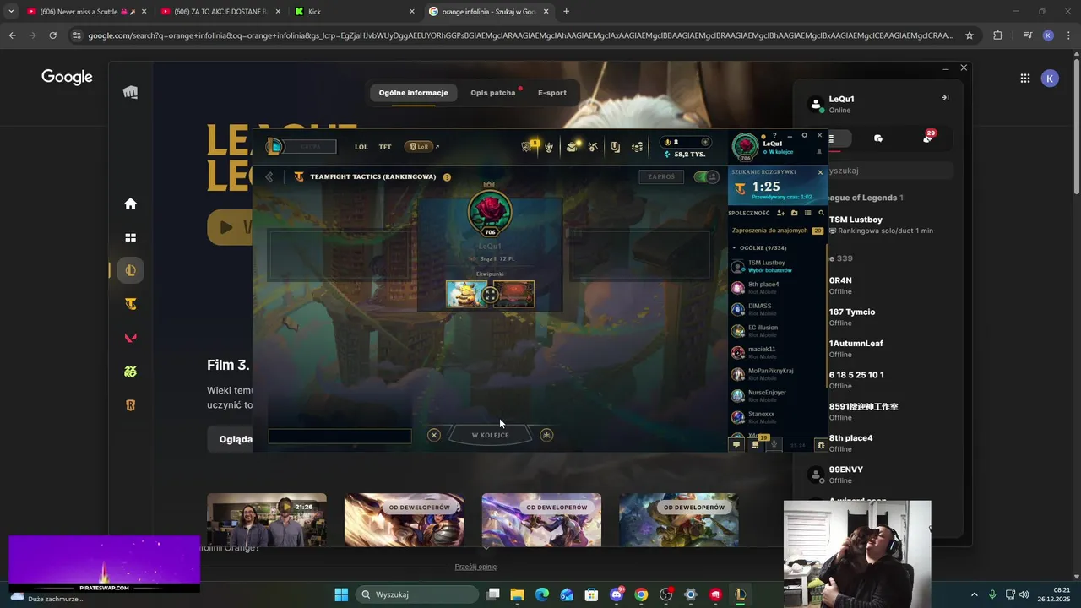Screen dimensions: 1081x608
Task: Open the crafting hammer icon in League navbar
Action: click(594, 147)
